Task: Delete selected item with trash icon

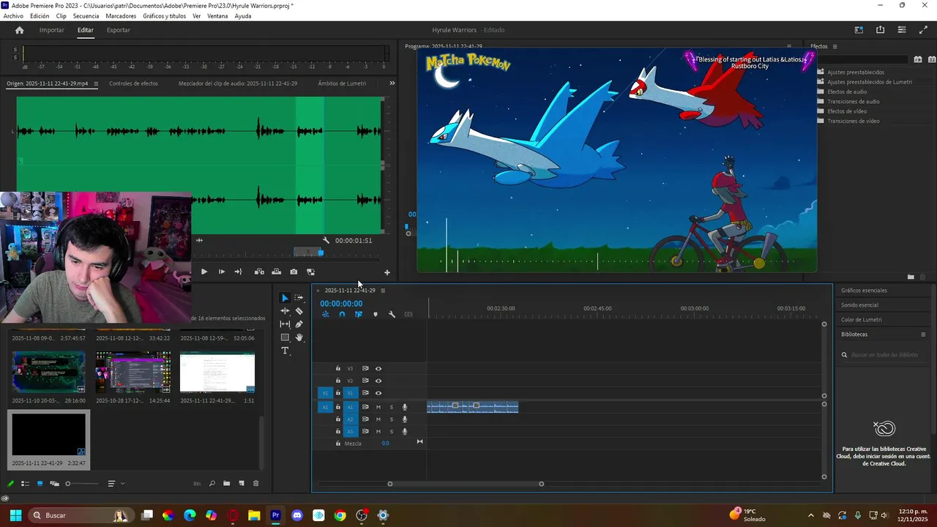Action: pos(255,484)
